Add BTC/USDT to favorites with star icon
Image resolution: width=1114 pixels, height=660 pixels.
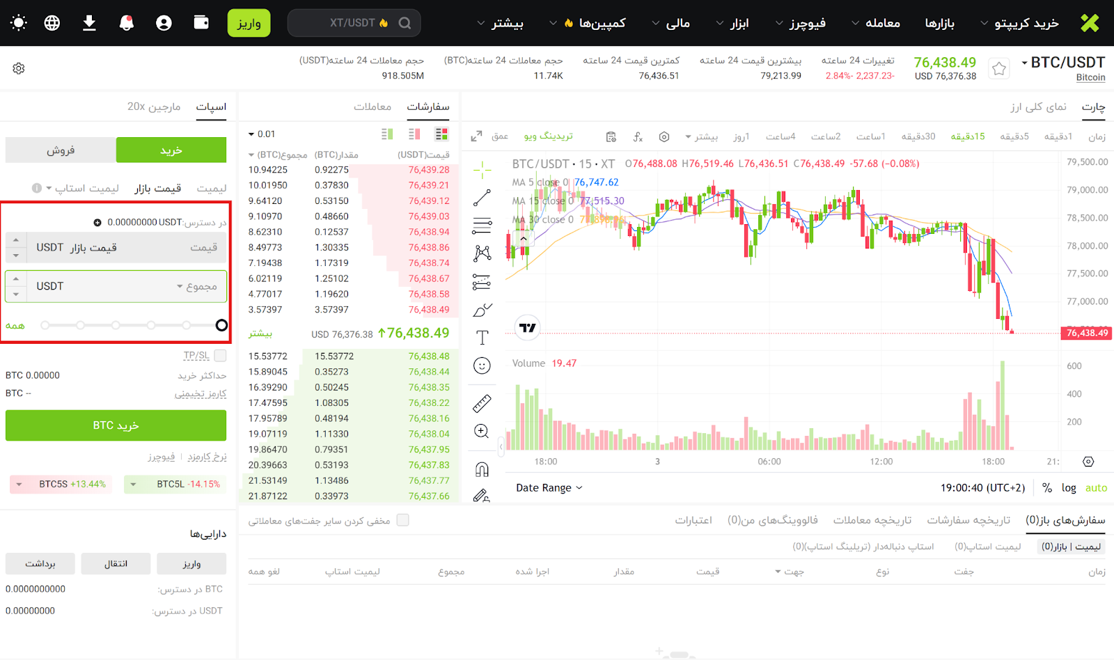999,68
